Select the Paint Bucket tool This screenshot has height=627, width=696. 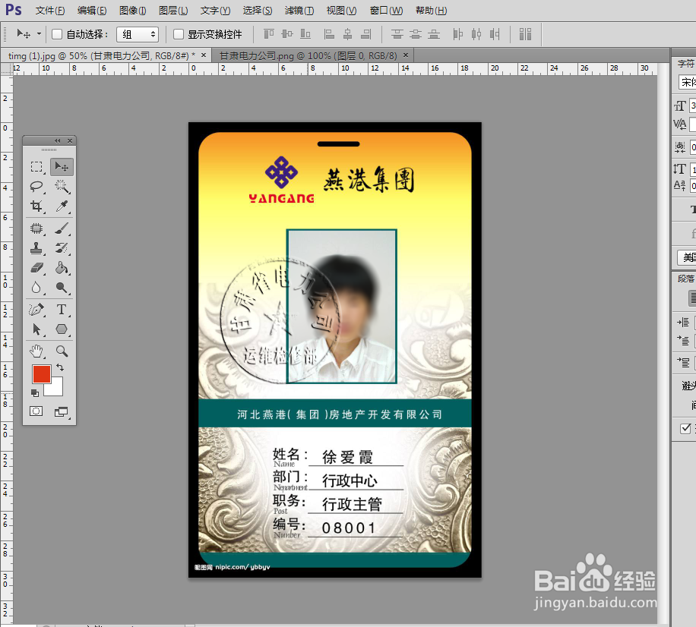coord(62,268)
